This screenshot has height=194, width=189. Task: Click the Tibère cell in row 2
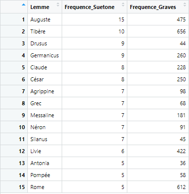pos(45,31)
